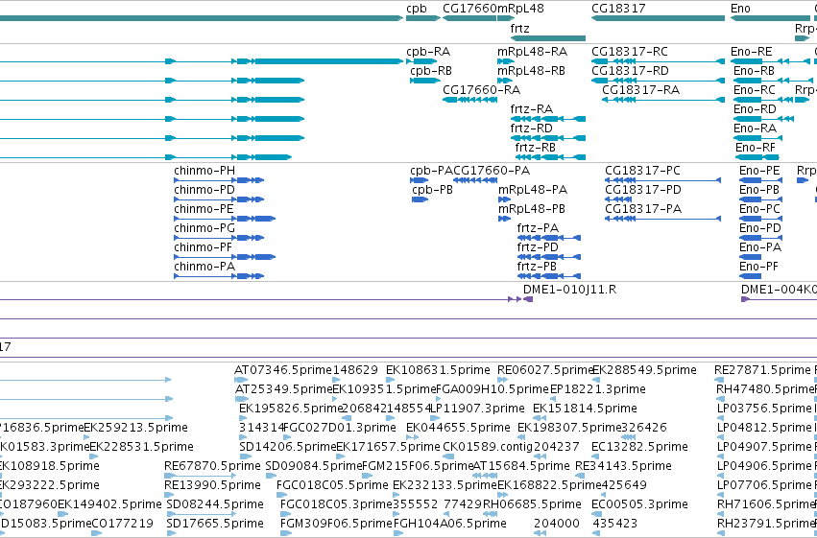Open the RE67870.5prime EST
Screen dimensions: 817x538
pyautogui.click(x=199, y=476)
